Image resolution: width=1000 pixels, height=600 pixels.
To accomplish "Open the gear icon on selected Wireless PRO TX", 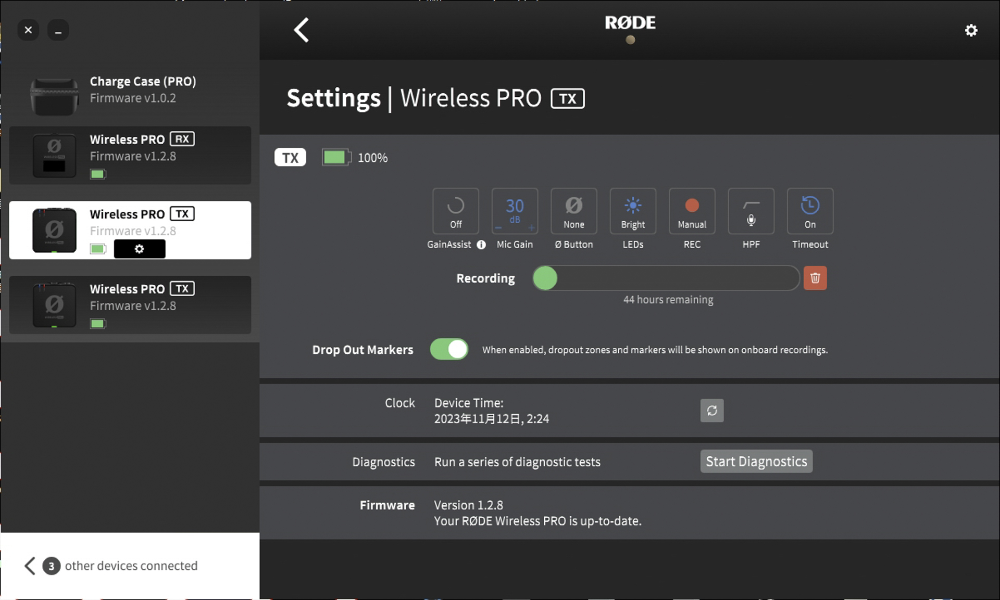I will [x=139, y=249].
